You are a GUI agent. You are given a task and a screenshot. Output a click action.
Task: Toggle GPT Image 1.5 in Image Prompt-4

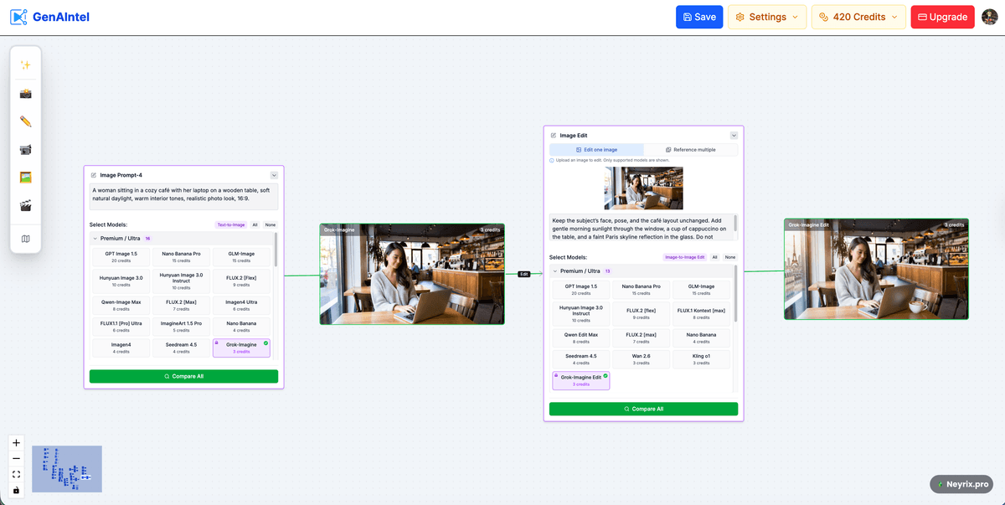(121, 256)
